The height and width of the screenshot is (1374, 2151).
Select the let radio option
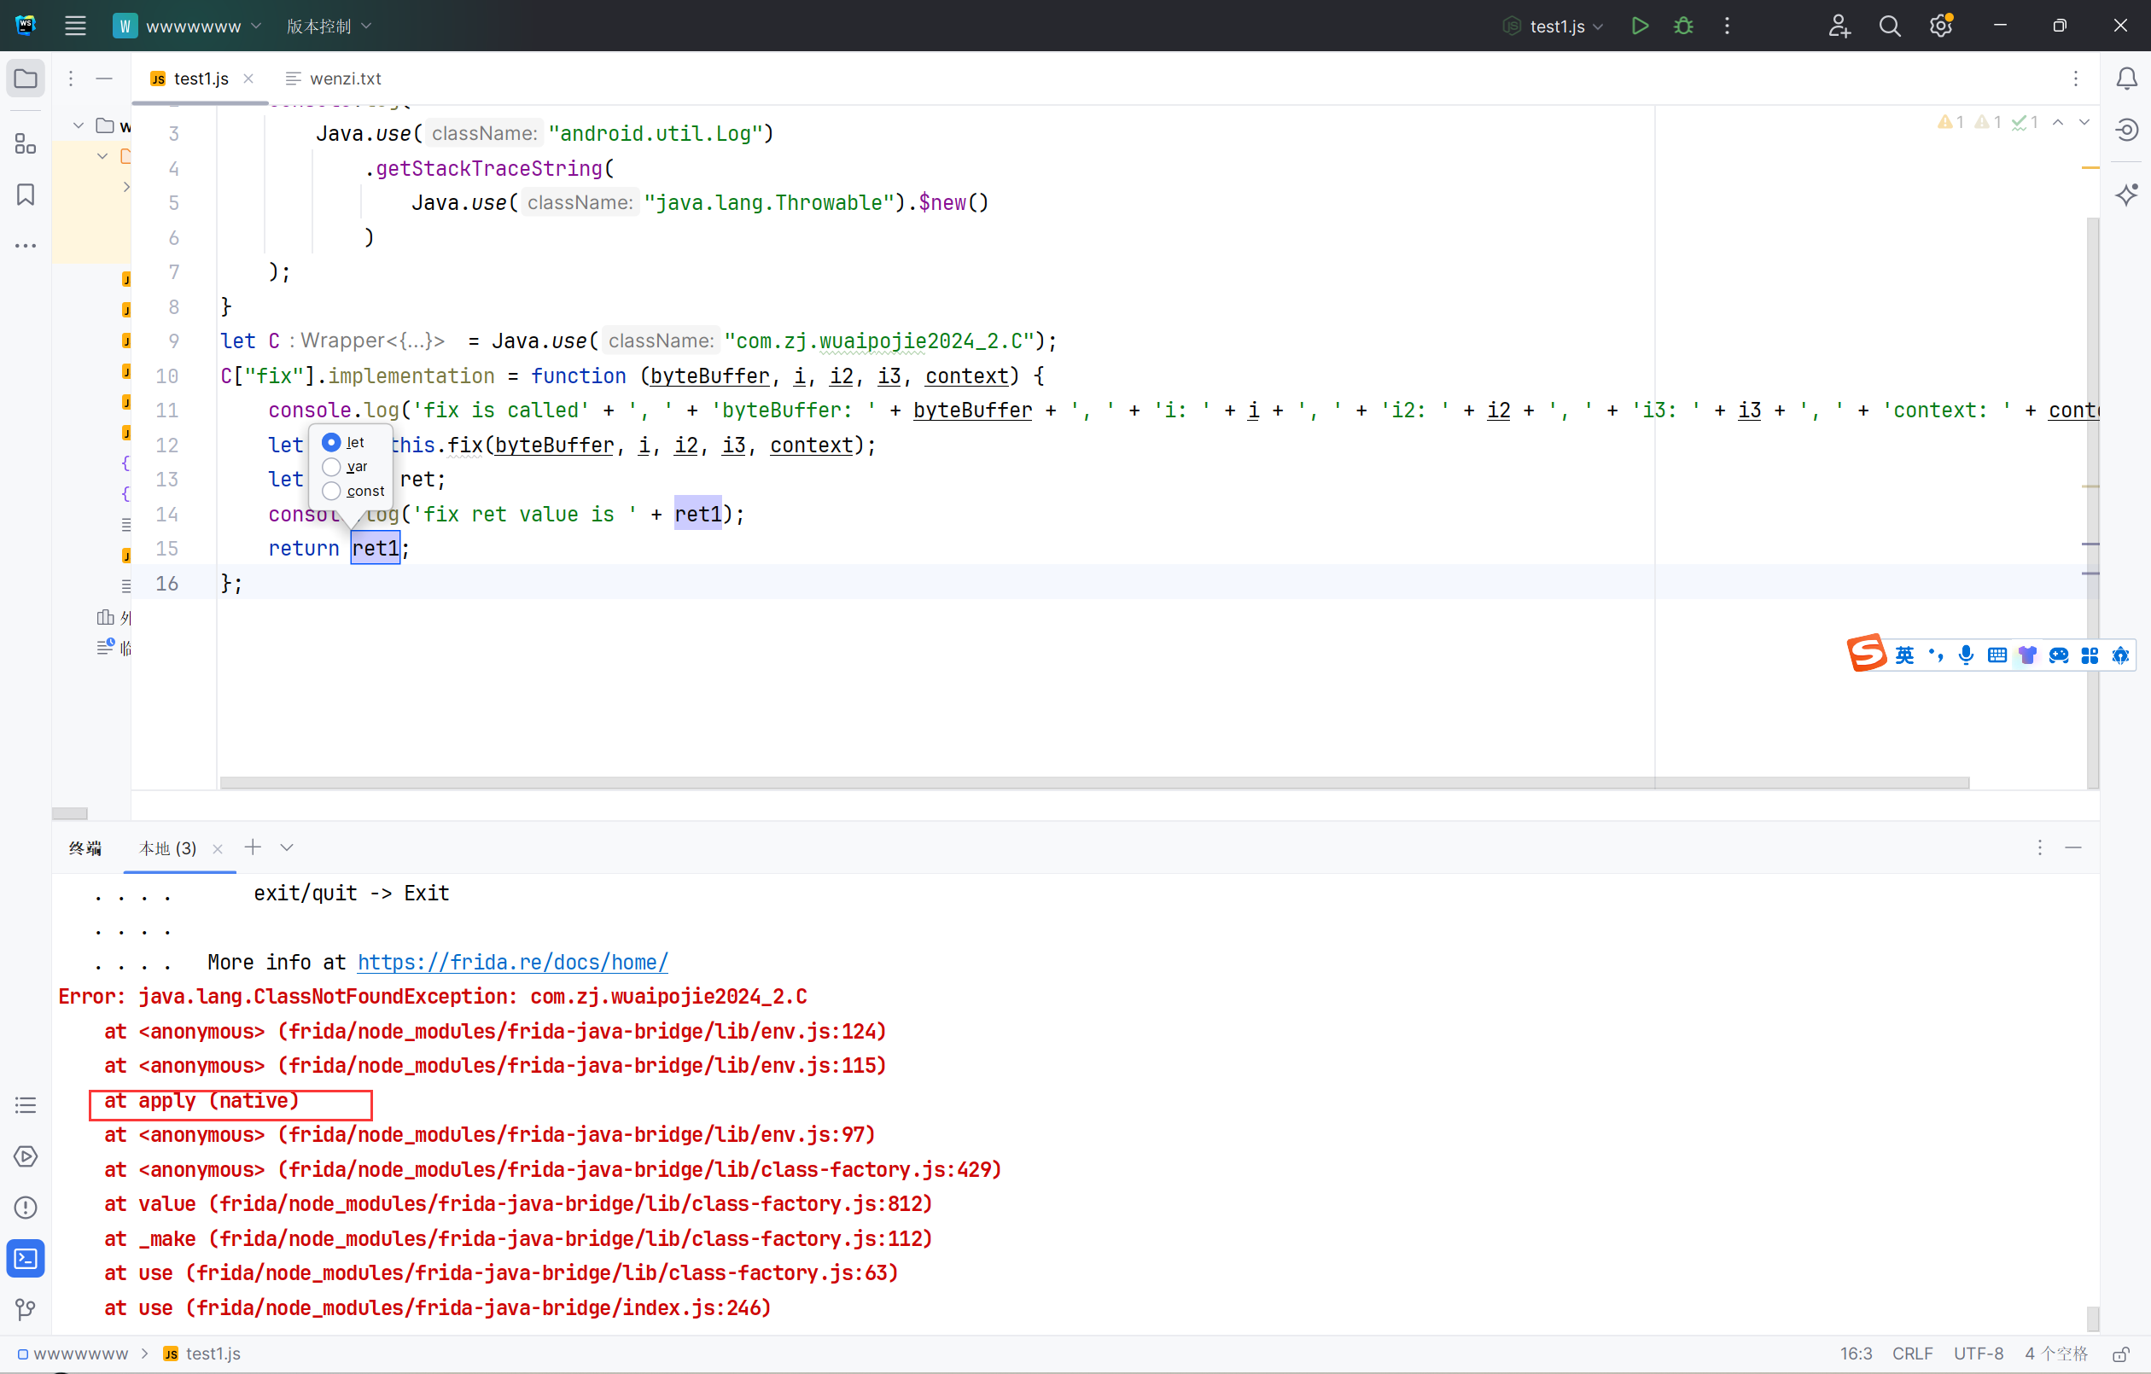coord(331,442)
